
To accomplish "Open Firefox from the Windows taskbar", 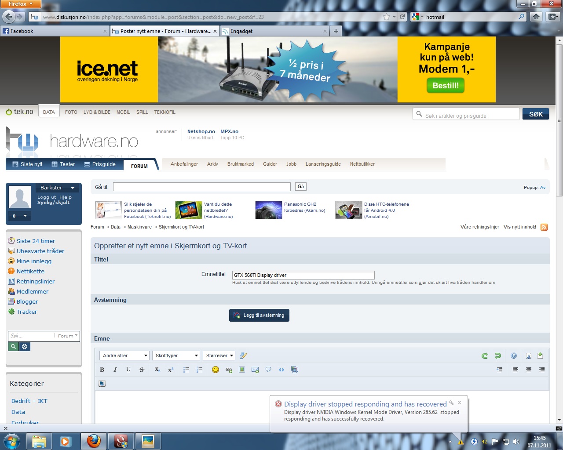I will [94, 441].
